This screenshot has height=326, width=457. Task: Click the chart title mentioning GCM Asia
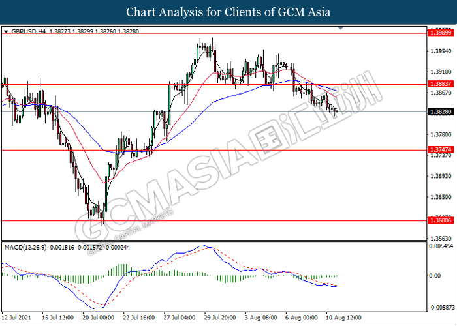pyautogui.click(x=228, y=12)
